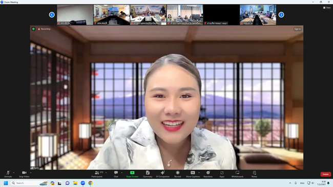This screenshot has width=333, height=187.
Task: Stop Video camera toggle
Action: (x=24, y=174)
